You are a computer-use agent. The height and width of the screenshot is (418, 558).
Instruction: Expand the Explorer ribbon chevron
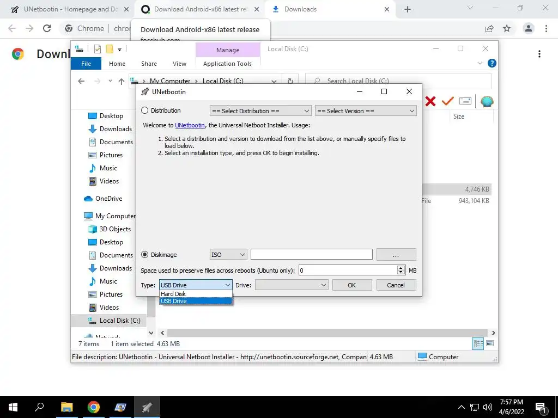[480, 63]
